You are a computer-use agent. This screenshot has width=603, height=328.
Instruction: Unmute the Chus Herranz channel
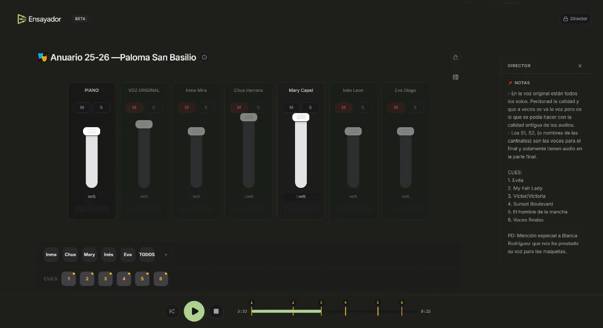coord(239,108)
